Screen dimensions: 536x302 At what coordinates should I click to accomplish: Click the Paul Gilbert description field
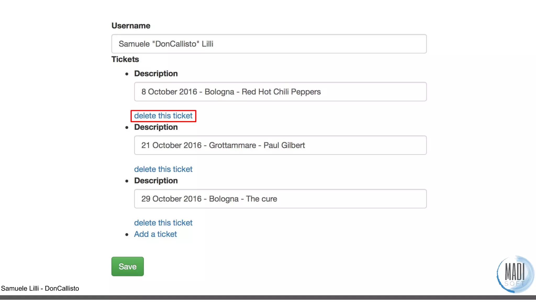[280, 145]
